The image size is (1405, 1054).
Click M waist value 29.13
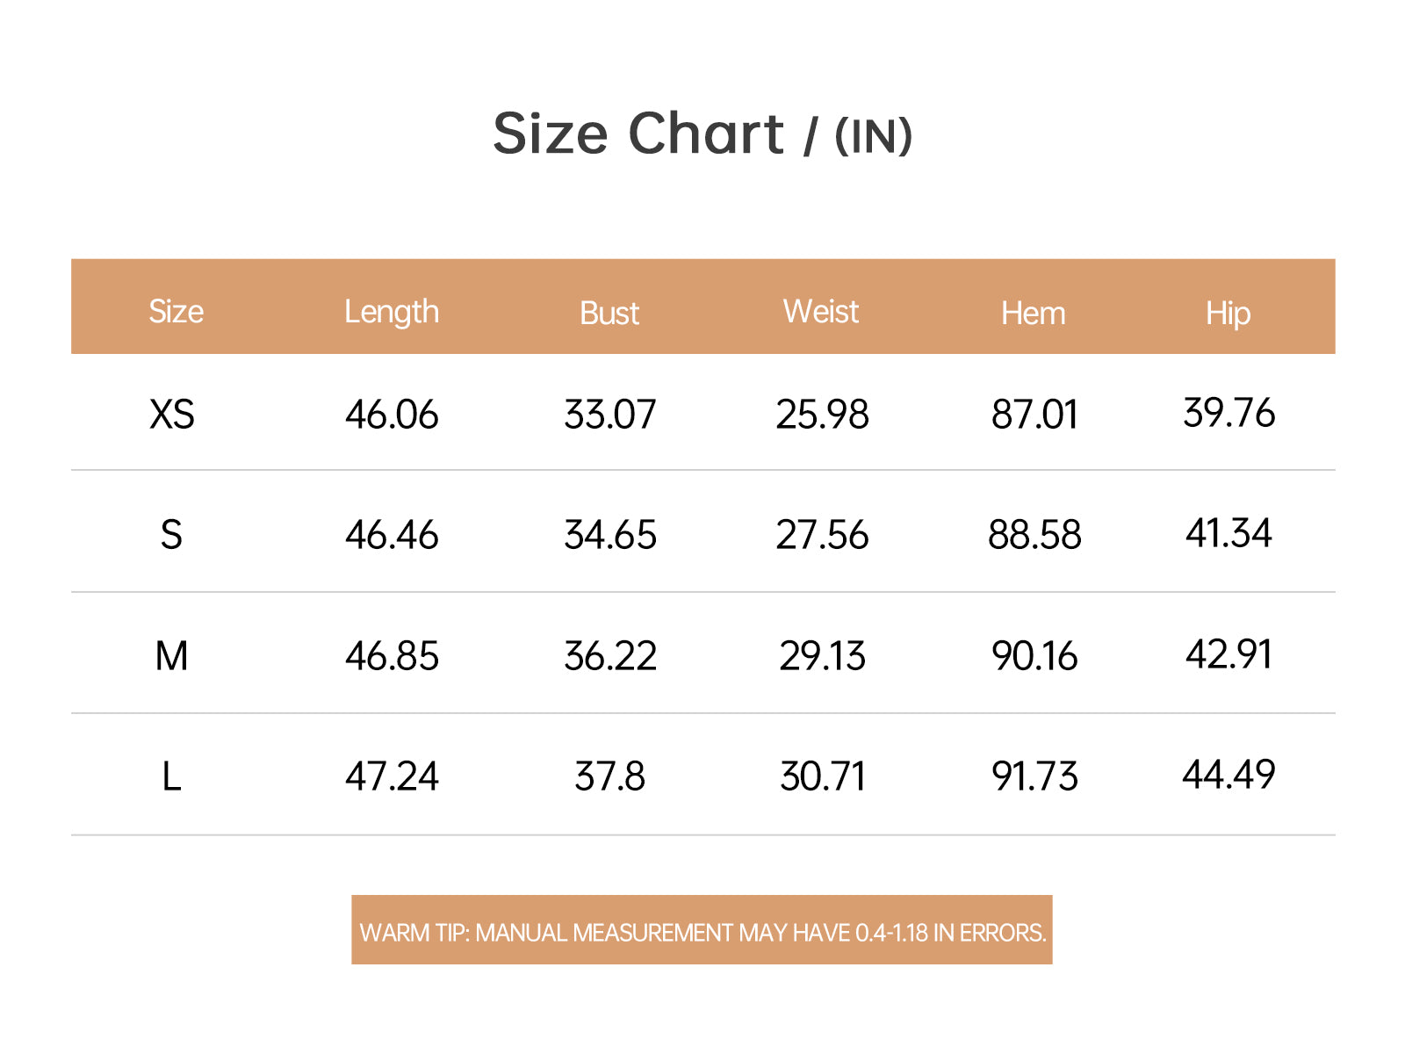(823, 656)
